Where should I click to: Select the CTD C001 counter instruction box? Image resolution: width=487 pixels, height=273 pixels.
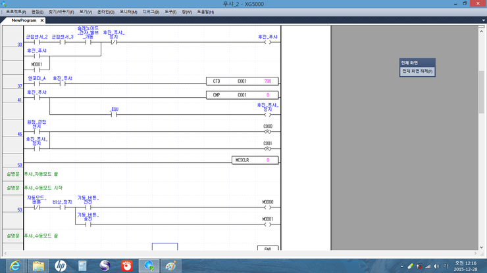(242, 81)
